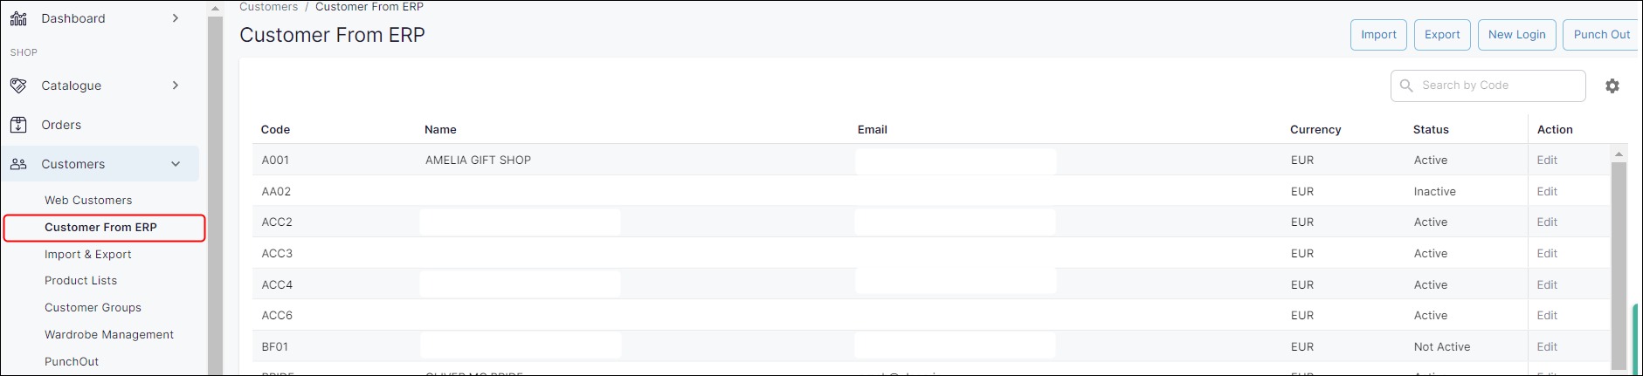Select Customer From ERP menu item
1643x376 pixels.
point(100,227)
